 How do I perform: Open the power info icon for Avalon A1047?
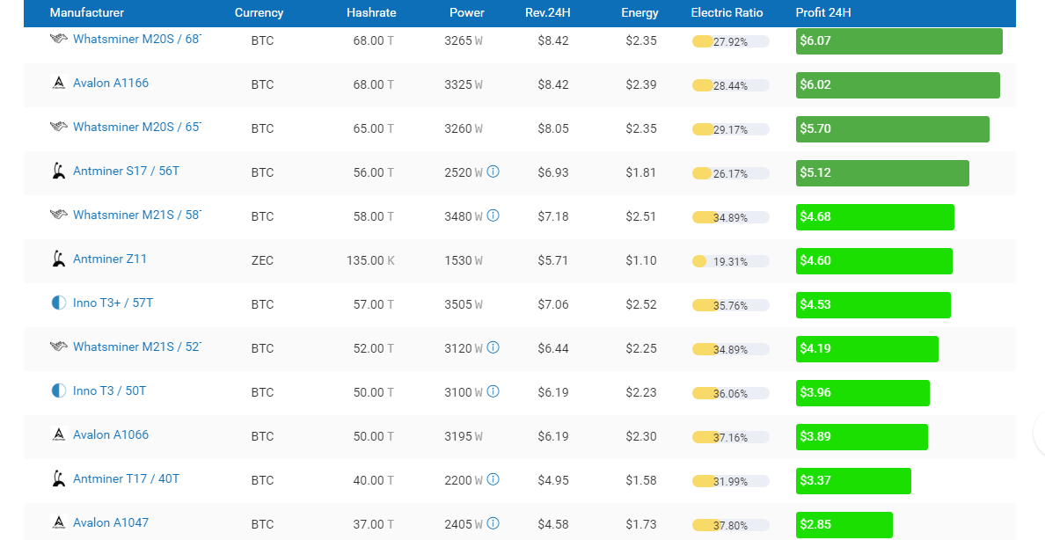(x=493, y=523)
